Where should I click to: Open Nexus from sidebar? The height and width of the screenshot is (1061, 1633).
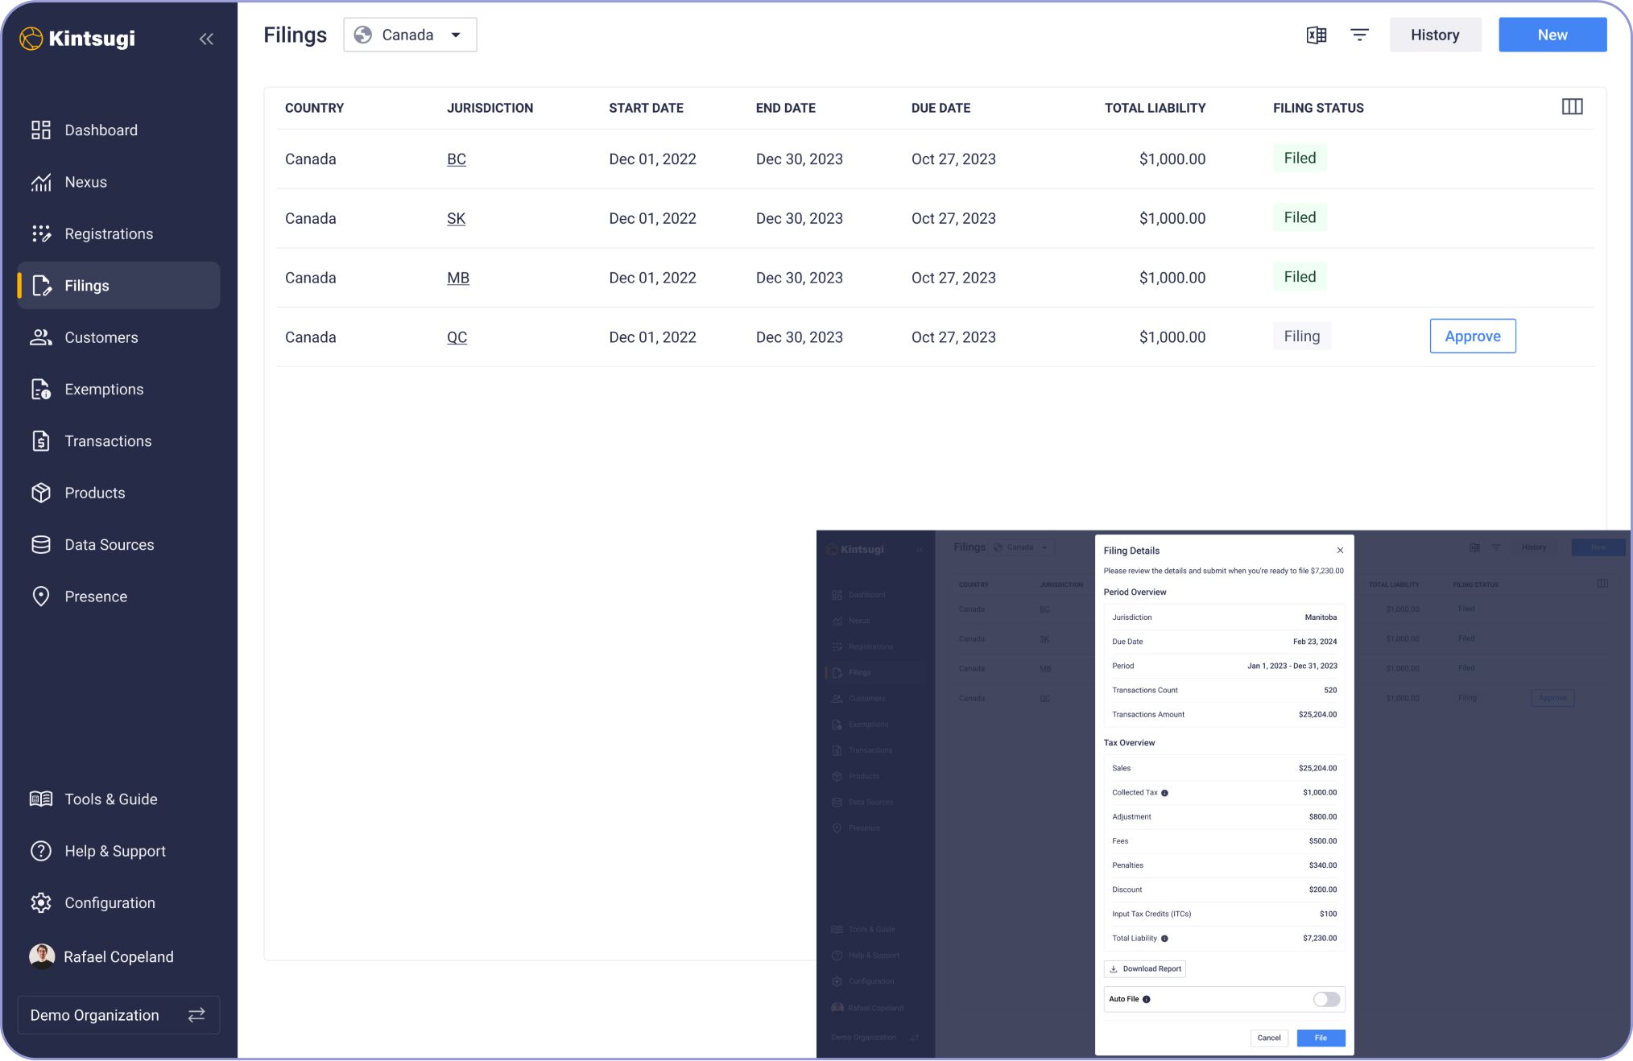85,182
